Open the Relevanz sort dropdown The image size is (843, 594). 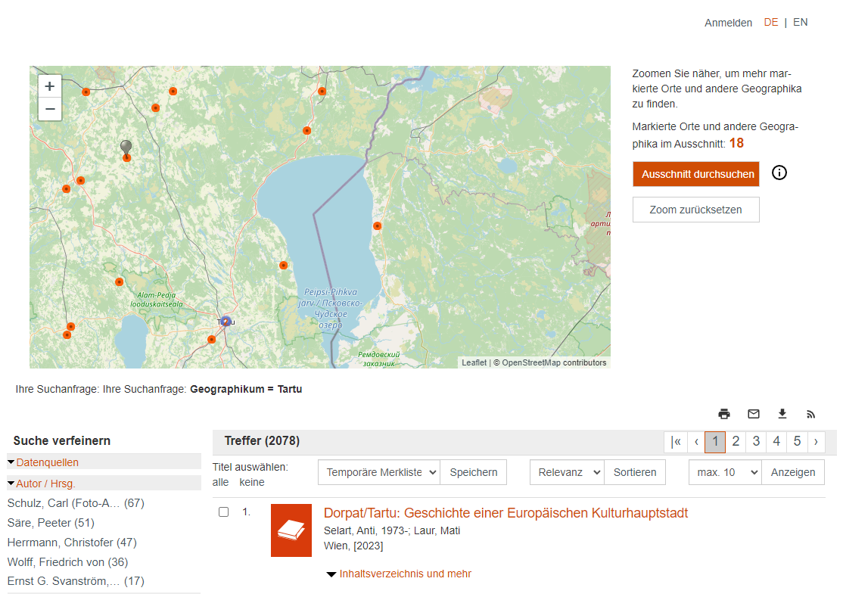click(x=568, y=472)
